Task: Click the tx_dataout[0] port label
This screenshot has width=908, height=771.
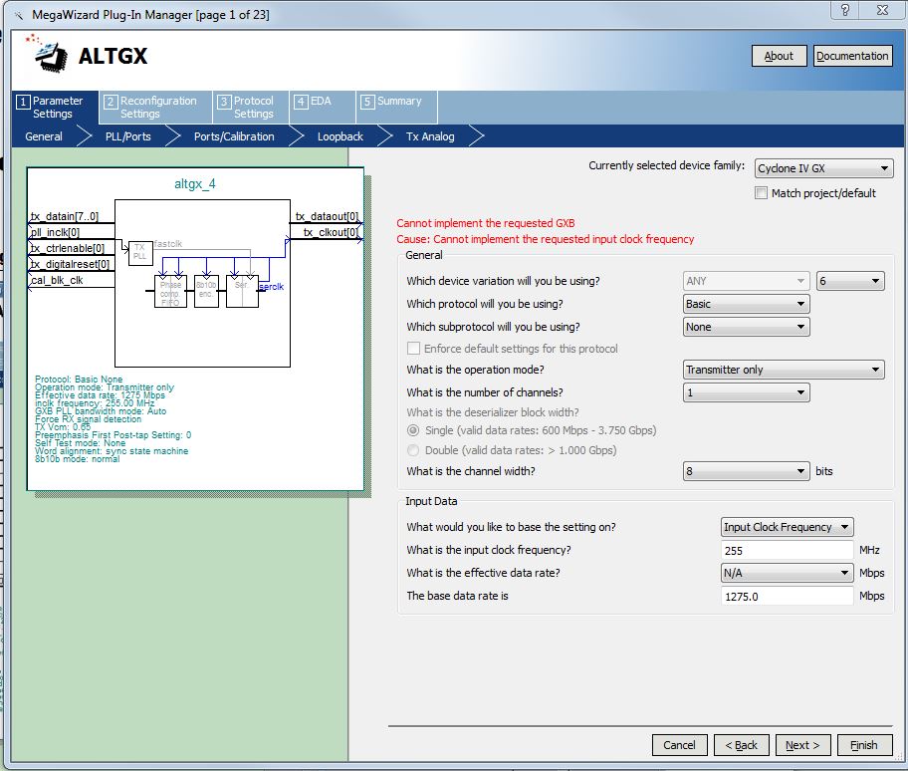Action: (x=327, y=216)
